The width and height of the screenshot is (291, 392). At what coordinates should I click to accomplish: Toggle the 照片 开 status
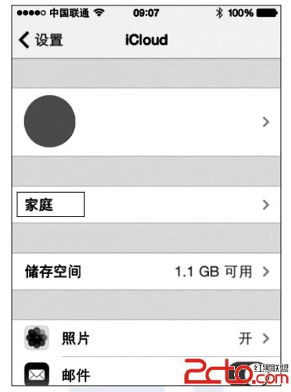pos(245,338)
